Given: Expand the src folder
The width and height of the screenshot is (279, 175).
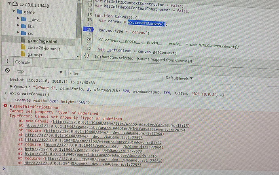Looking at the screenshot, I should coord(18,32).
